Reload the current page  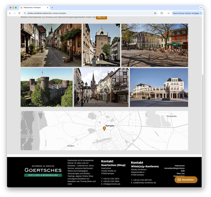coord(19,13)
